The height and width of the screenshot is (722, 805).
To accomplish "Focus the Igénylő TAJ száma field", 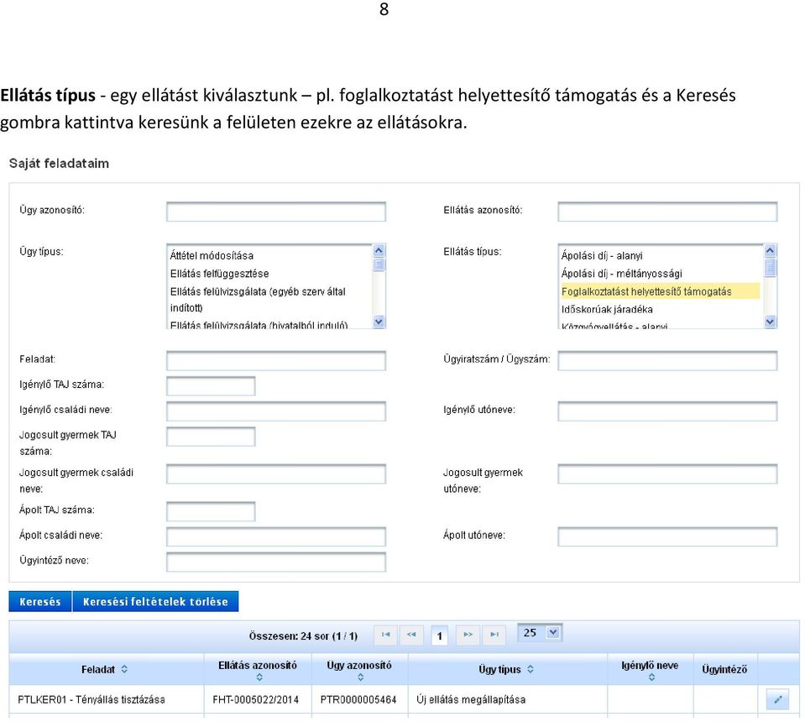I will click(211, 385).
